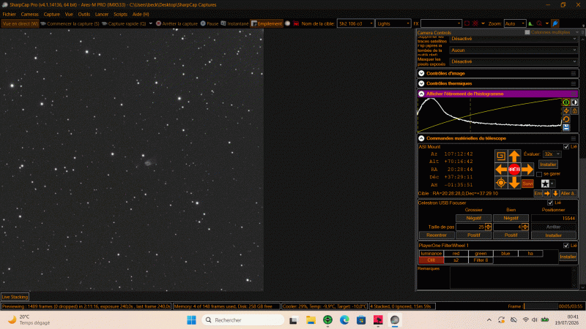Open the Capture menu
This screenshot has height=329, width=586.
point(51,14)
